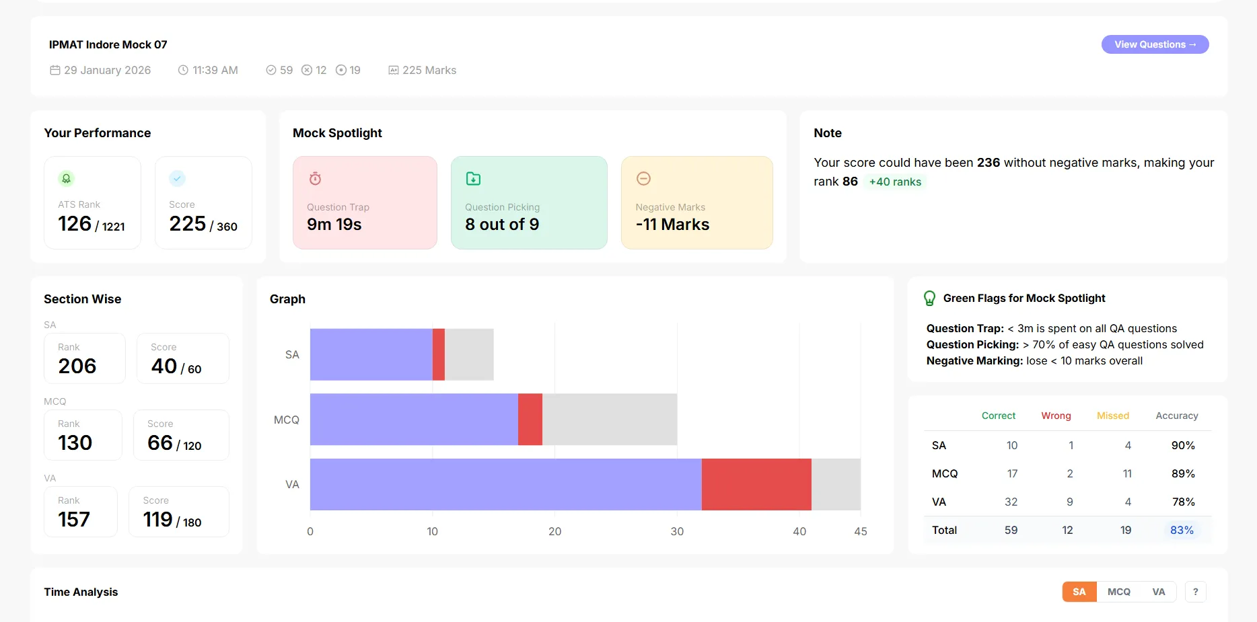
Task: Click the wrong-answers cross icon beside 12
Action: 307,70
